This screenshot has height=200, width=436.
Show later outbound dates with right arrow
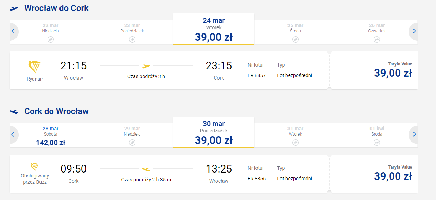pyautogui.click(x=413, y=31)
